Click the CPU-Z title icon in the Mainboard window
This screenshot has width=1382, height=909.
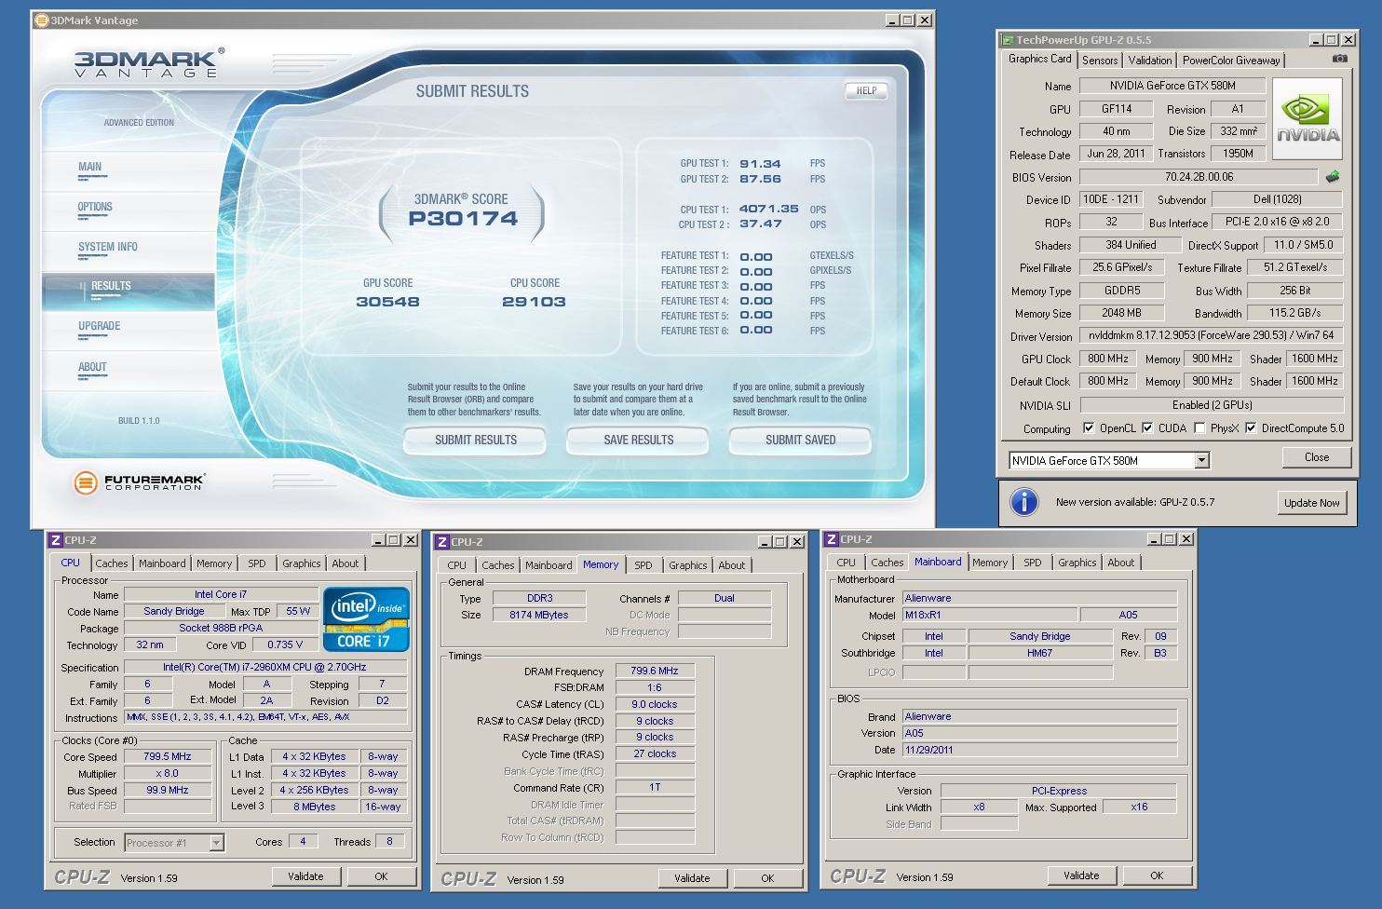point(831,539)
